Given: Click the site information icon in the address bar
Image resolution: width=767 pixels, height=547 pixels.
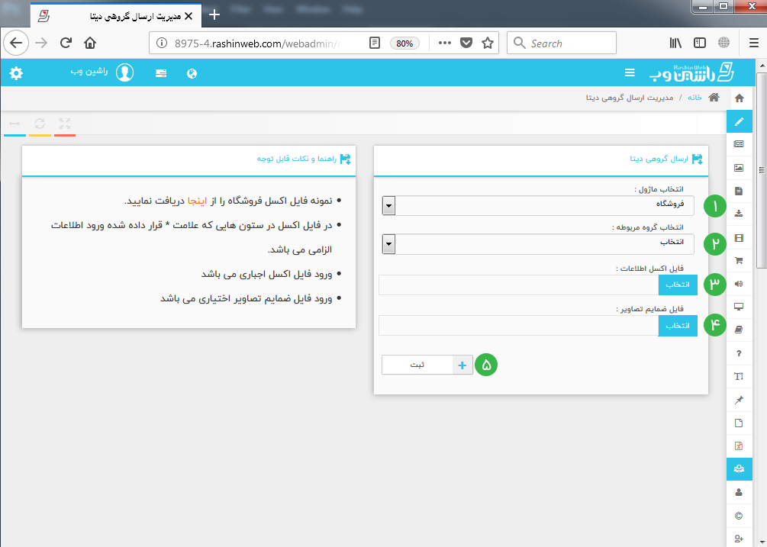Looking at the screenshot, I should 162,43.
